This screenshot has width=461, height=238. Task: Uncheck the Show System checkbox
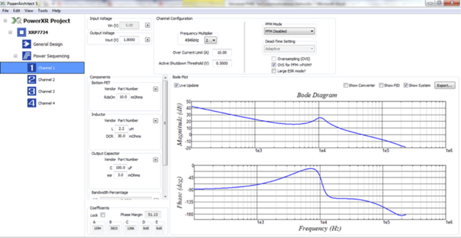[406, 86]
